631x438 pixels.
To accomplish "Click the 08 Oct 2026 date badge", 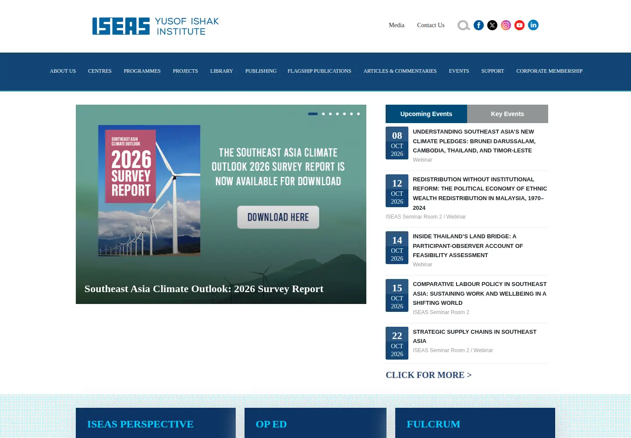I will [397, 143].
